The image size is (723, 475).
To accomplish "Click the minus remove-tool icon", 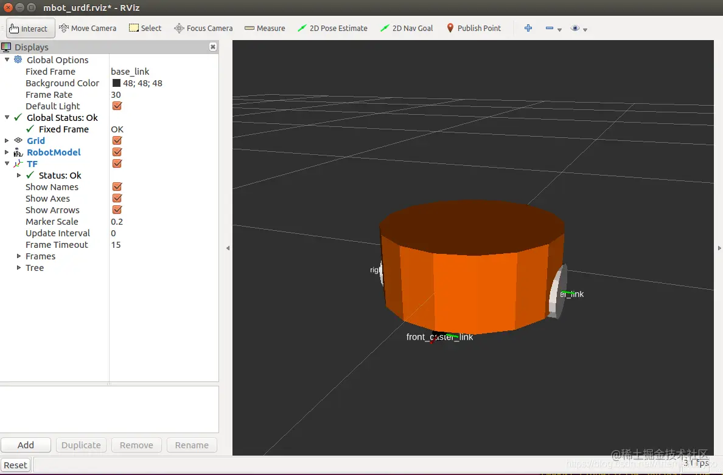I will [x=549, y=28].
